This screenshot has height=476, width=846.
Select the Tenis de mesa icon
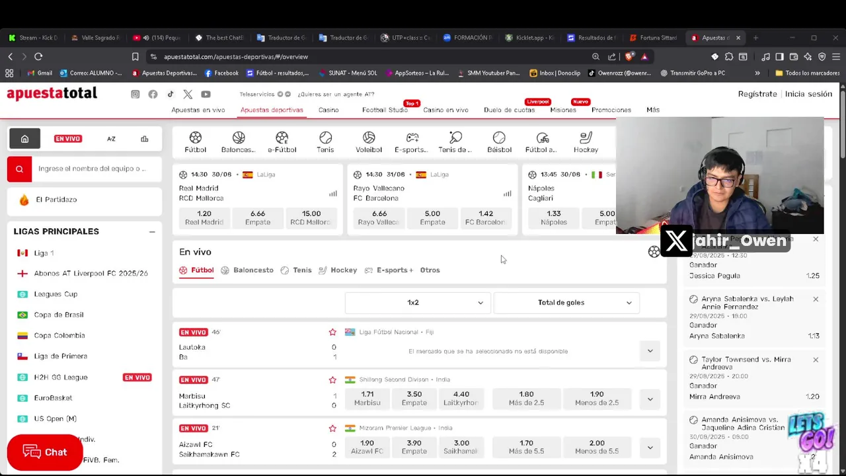[455, 142]
